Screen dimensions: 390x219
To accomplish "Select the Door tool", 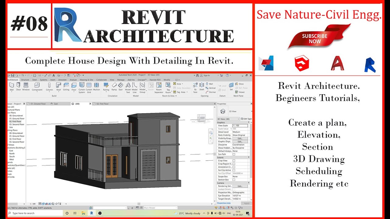I will 19,86.
